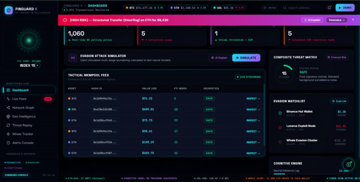The width and height of the screenshot is (360, 182).
Task: Click the Threat Replay refresh icon
Action: 8,125
